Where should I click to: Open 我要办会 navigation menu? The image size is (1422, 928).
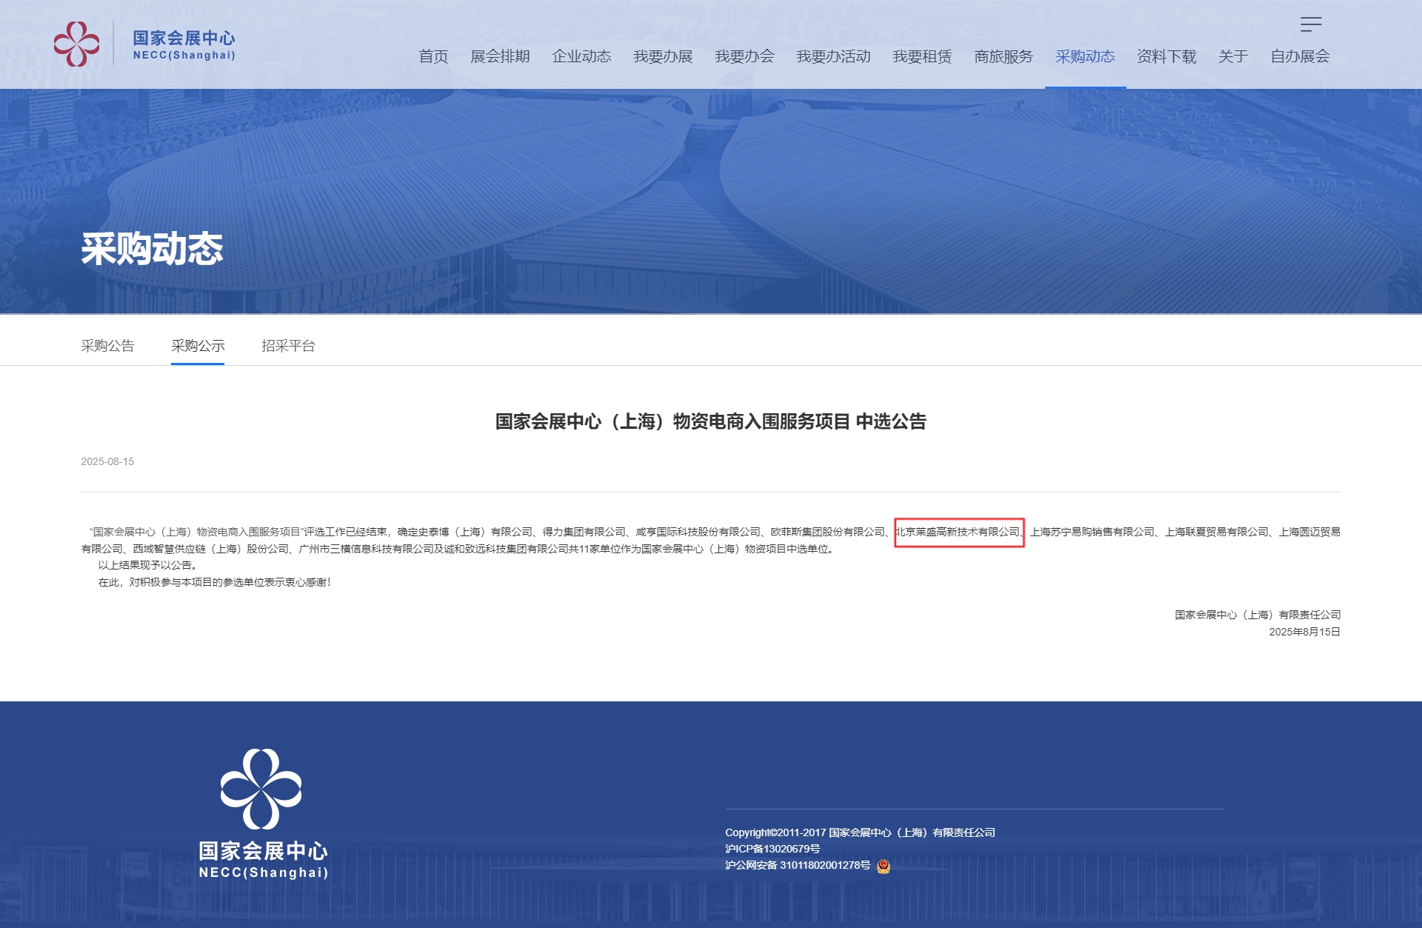click(744, 57)
